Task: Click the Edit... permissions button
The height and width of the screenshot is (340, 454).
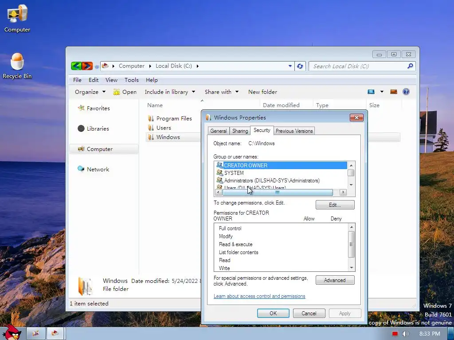Action: click(335, 205)
